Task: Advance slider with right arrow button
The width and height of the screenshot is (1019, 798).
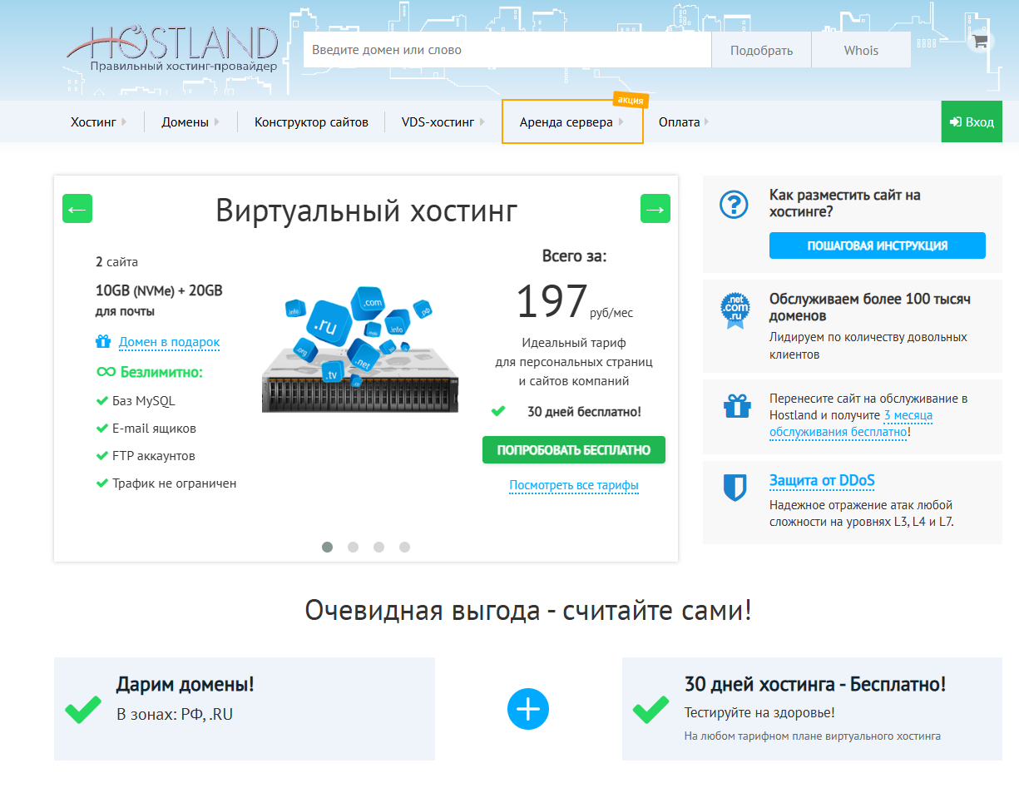Action: tap(655, 208)
